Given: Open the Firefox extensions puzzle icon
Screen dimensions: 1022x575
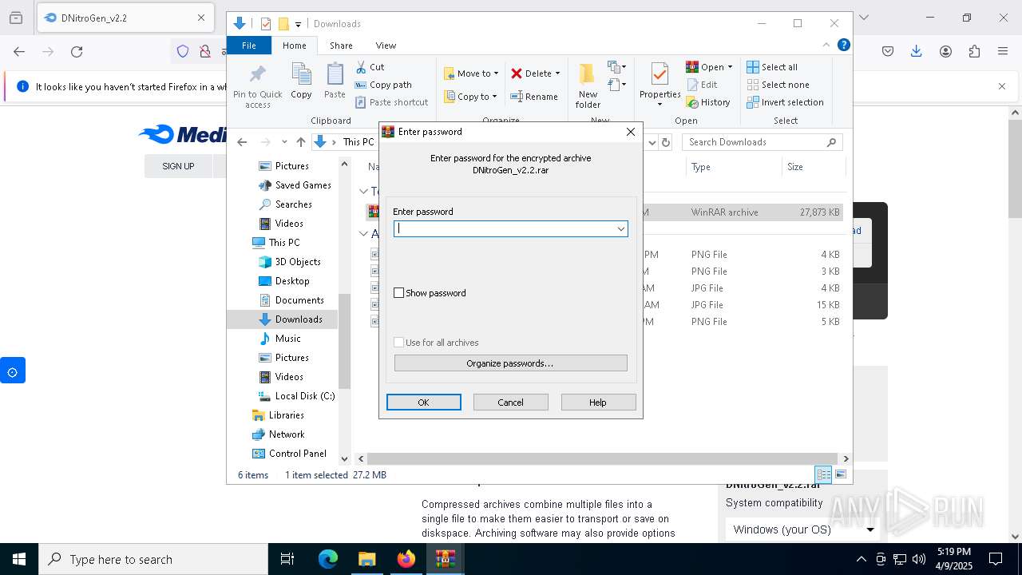Looking at the screenshot, I should (x=974, y=51).
